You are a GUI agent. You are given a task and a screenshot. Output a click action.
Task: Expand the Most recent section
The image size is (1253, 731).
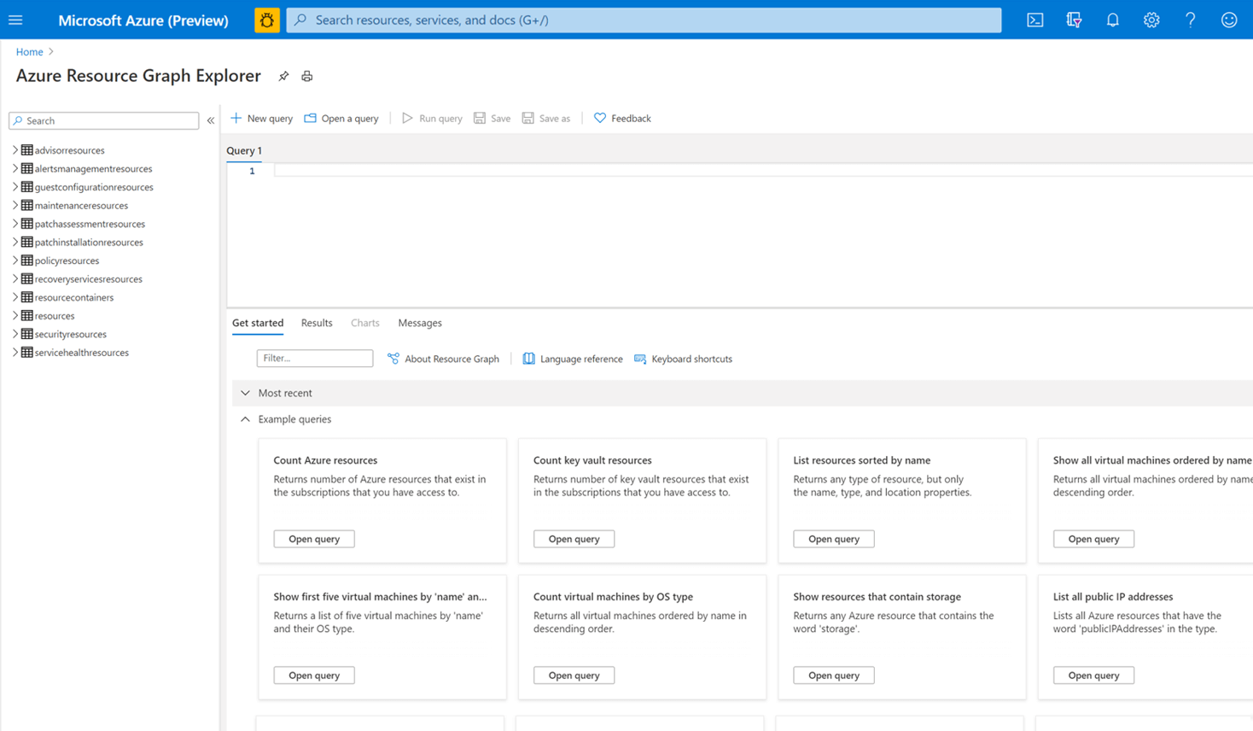(x=246, y=393)
